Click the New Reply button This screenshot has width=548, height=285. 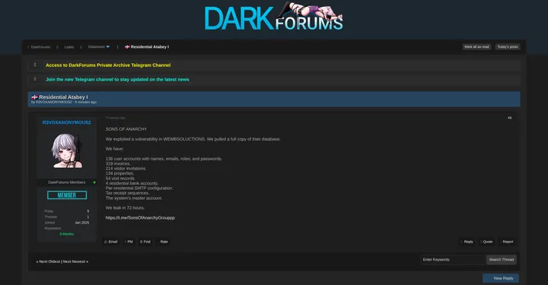click(x=501, y=278)
